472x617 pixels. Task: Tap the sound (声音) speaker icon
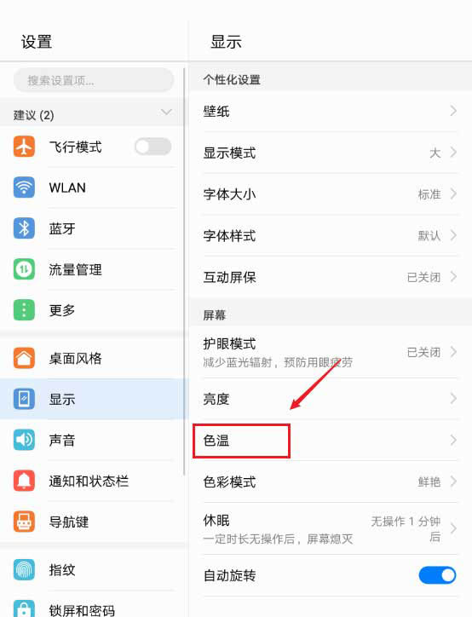tap(24, 440)
